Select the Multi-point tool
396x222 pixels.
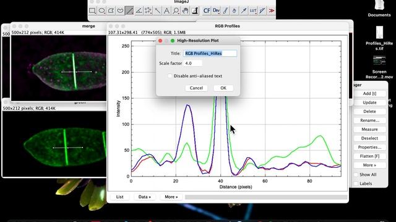click(x=148, y=10)
